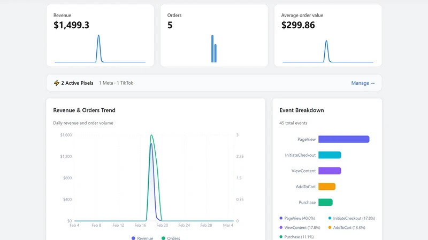
Task: Click the '45 total events' text
Action: [293, 123]
